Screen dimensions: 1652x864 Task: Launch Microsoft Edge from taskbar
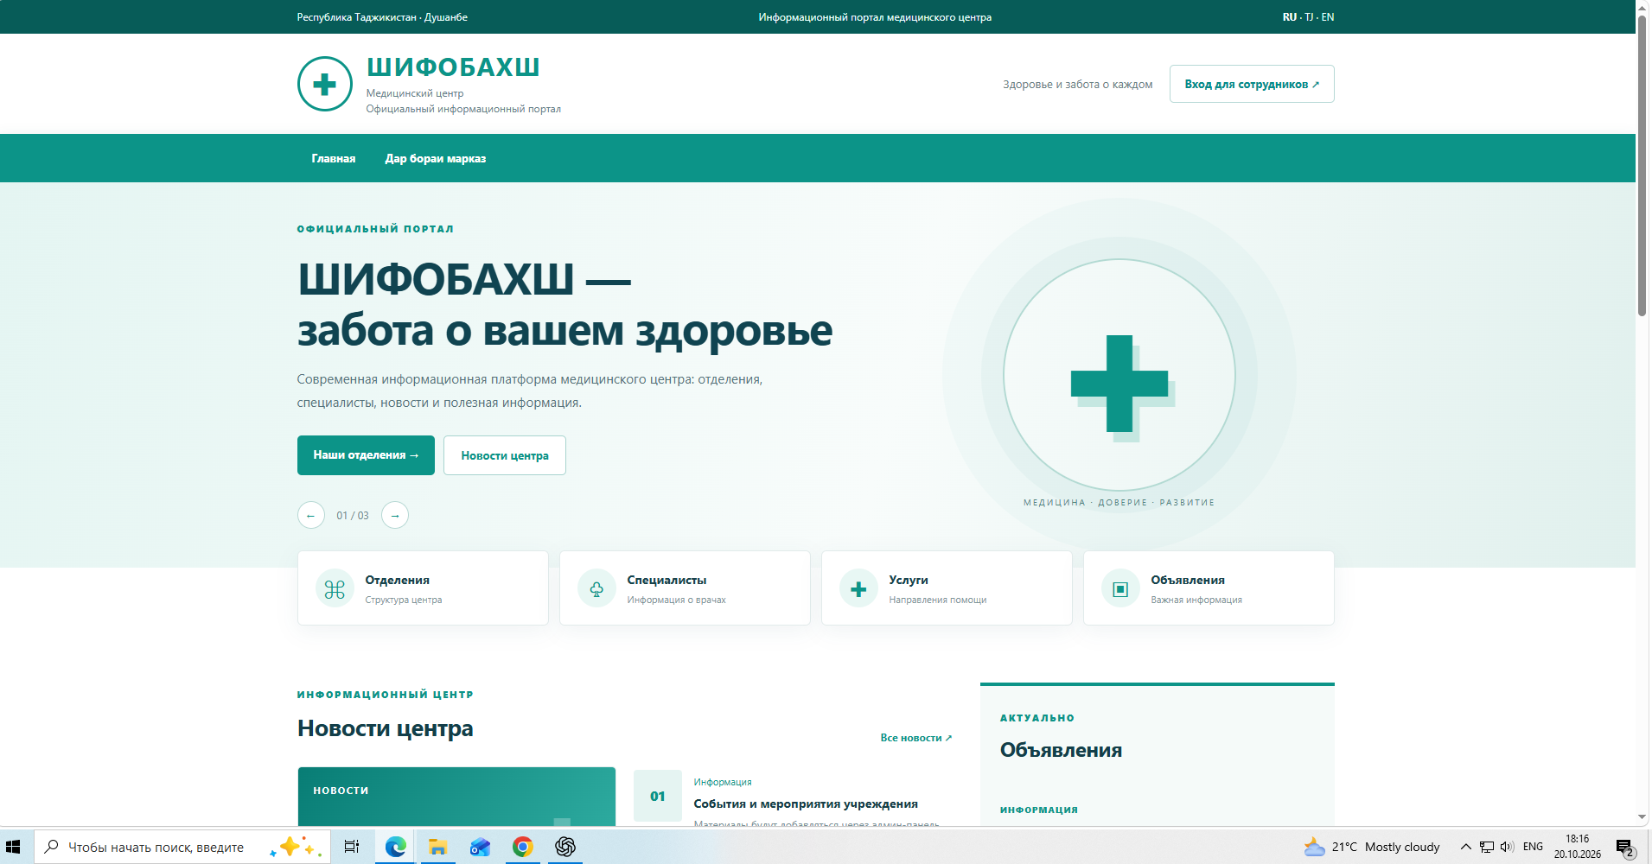click(x=395, y=847)
